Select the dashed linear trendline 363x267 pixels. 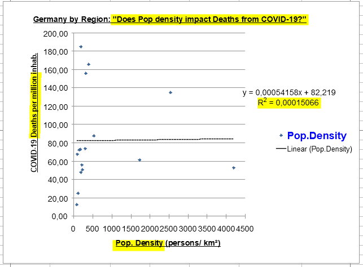pos(155,140)
